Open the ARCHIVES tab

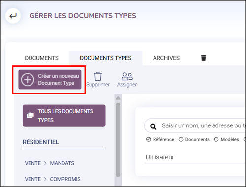click(x=166, y=58)
